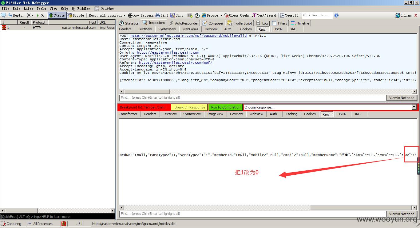
Task: Open Keep: All sessions dropdown
Action: pyautogui.click(x=107, y=15)
